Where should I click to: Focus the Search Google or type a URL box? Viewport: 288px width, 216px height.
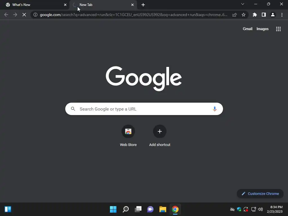point(144,109)
